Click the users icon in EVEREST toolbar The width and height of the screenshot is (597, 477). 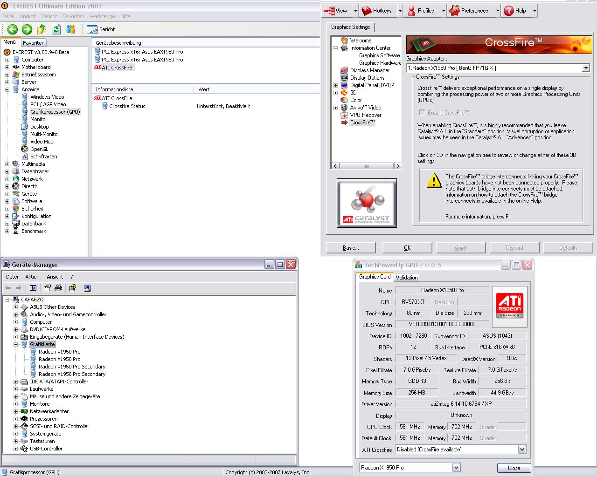[x=71, y=29]
